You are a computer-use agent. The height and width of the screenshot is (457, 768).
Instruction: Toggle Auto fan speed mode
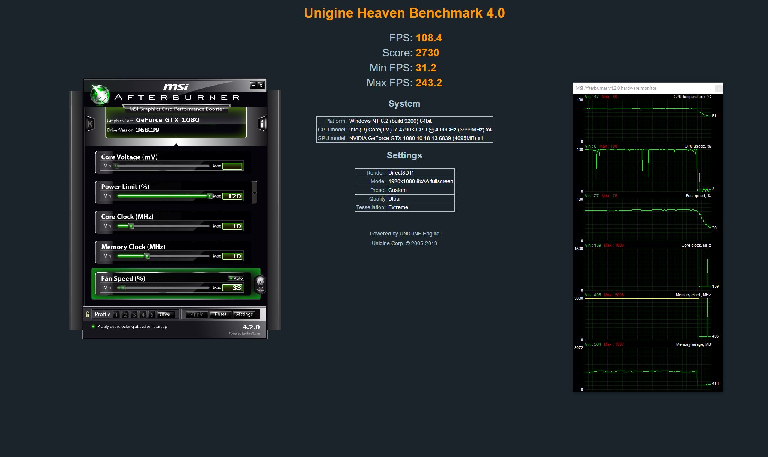236,278
